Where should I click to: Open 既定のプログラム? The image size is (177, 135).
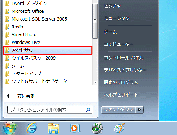tap(121, 83)
